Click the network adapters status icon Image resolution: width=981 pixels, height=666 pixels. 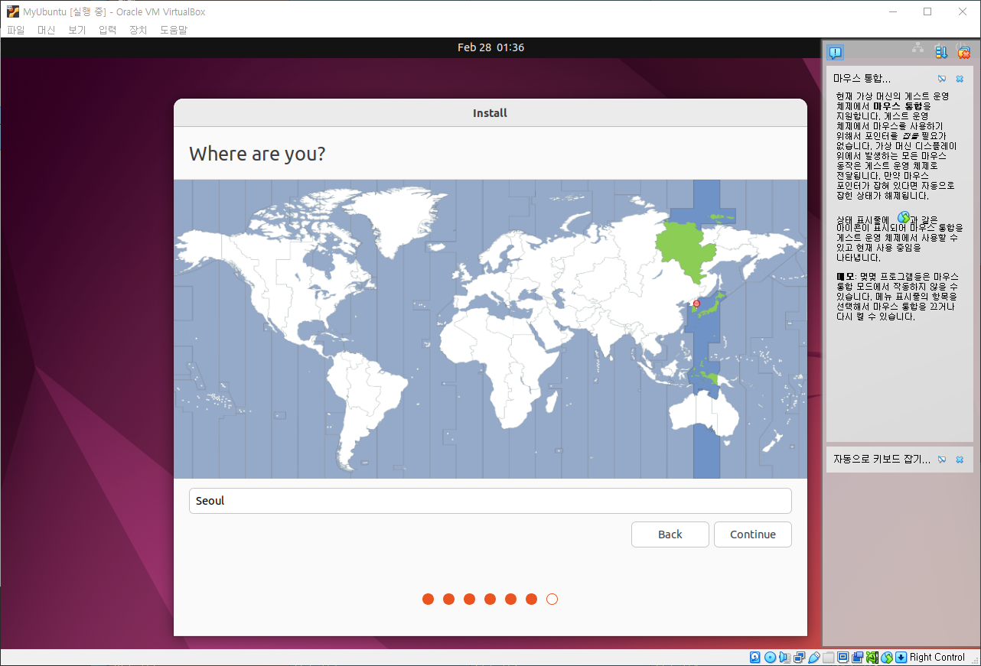799,658
